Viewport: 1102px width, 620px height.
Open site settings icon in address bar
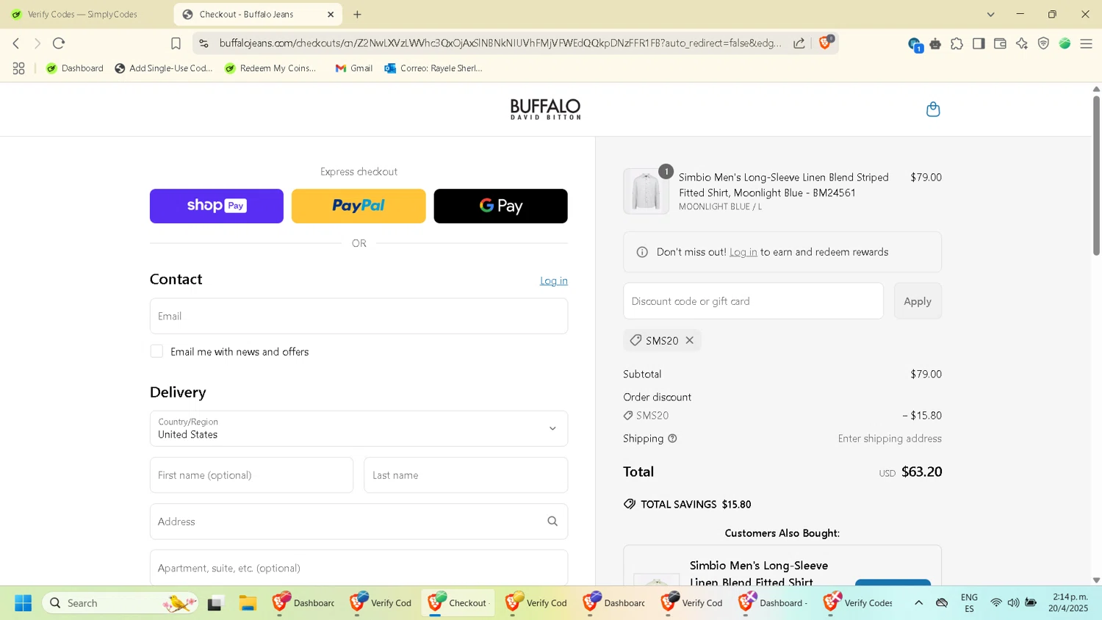click(x=204, y=43)
